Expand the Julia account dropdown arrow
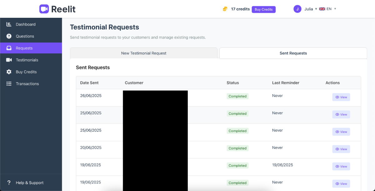This screenshot has width=375, height=191. [x=316, y=9]
